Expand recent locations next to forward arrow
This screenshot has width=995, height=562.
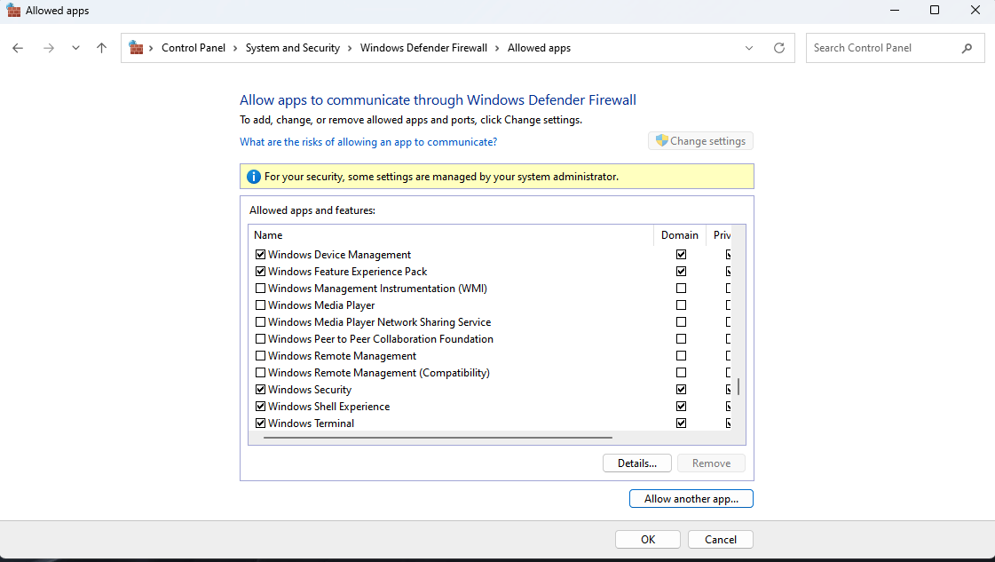pos(75,47)
